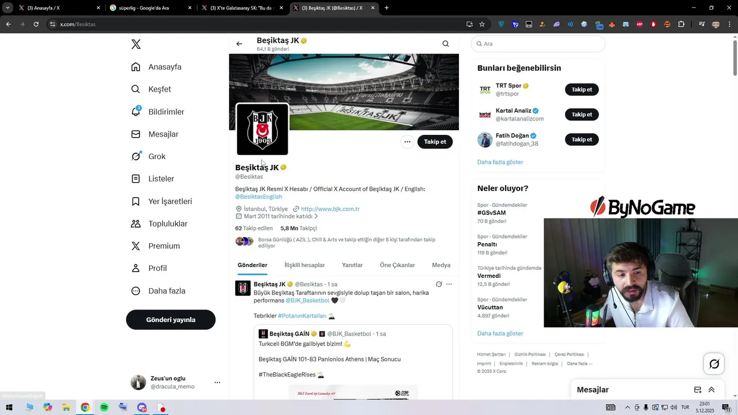Screen dimensions: 738x415
Task: Follow Beşiktaş JK with Takip et
Action: [x=435, y=142]
